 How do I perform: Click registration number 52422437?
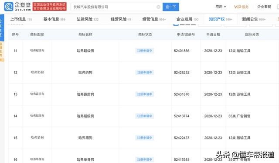coord(182,138)
